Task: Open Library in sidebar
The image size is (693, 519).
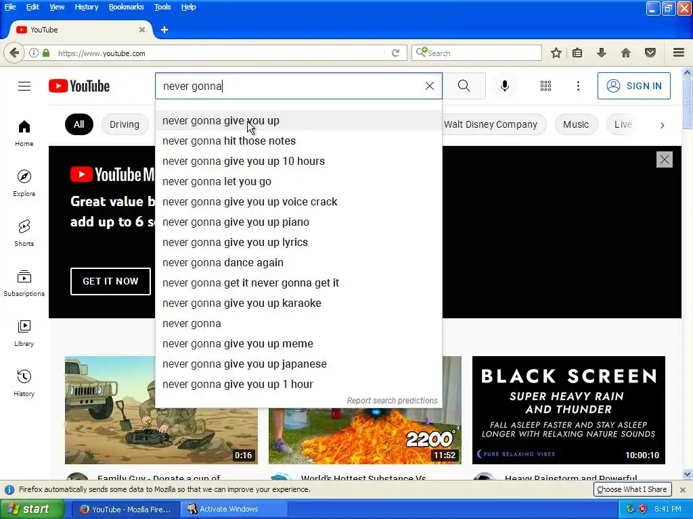Action: 24,333
